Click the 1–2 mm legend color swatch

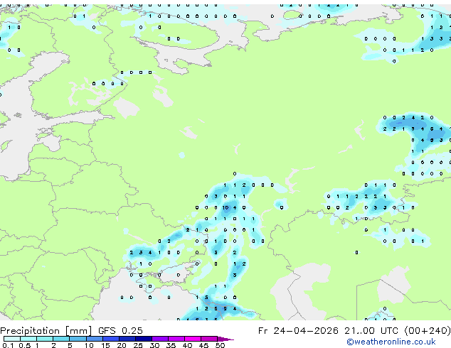pyautogui.click(x=45, y=339)
